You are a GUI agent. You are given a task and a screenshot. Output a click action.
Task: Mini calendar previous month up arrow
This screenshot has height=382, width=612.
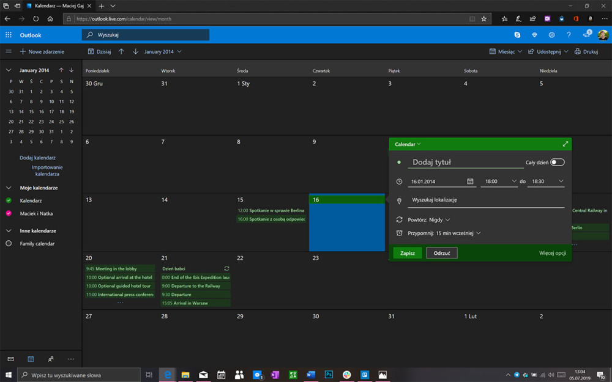[61, 70]
